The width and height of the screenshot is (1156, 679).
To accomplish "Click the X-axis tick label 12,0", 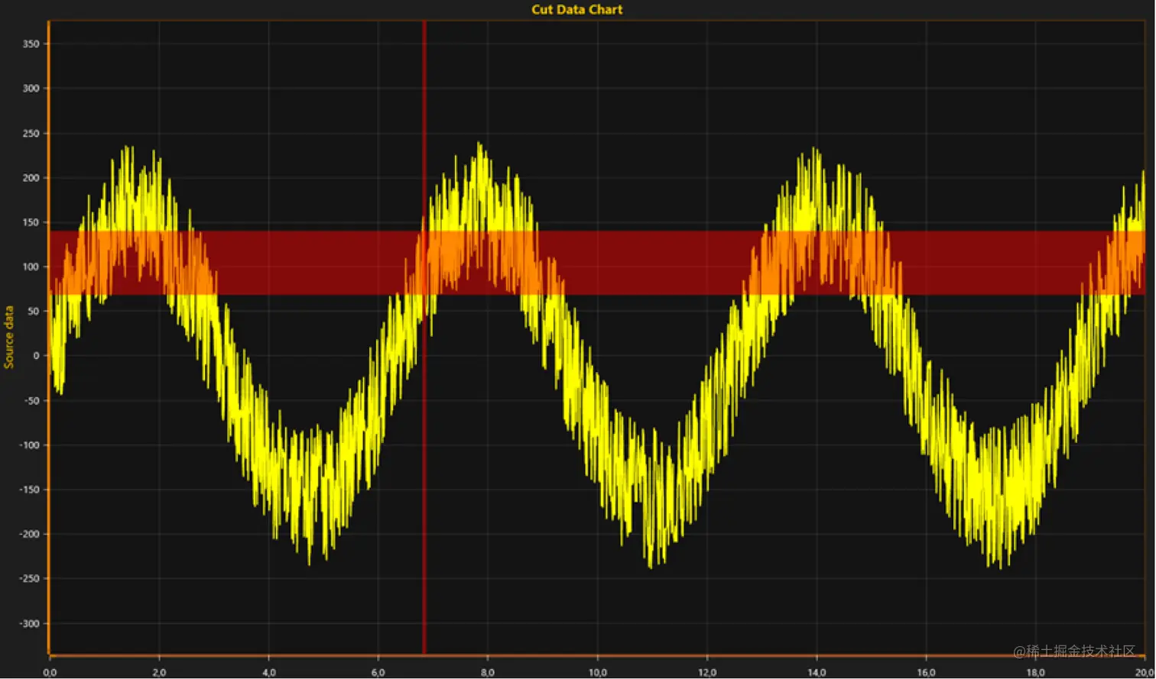I will click(x=707, y=672).
